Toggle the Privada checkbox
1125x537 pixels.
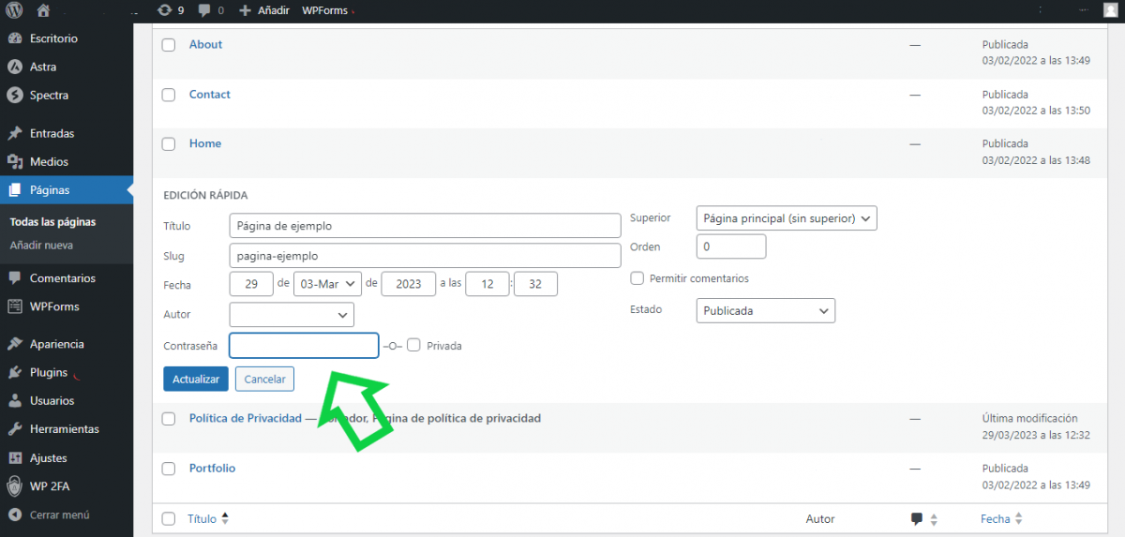413,345
